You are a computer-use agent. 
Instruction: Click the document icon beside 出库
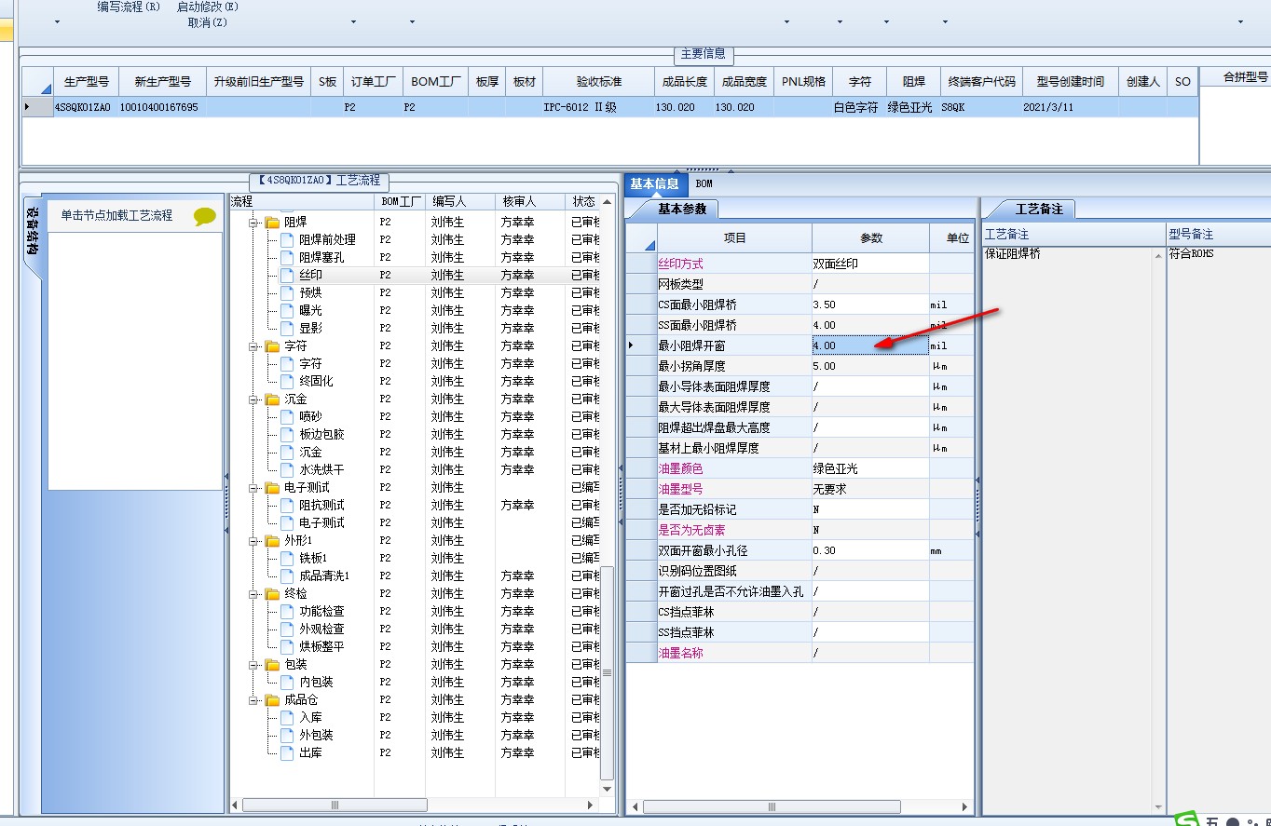point(287,753)
